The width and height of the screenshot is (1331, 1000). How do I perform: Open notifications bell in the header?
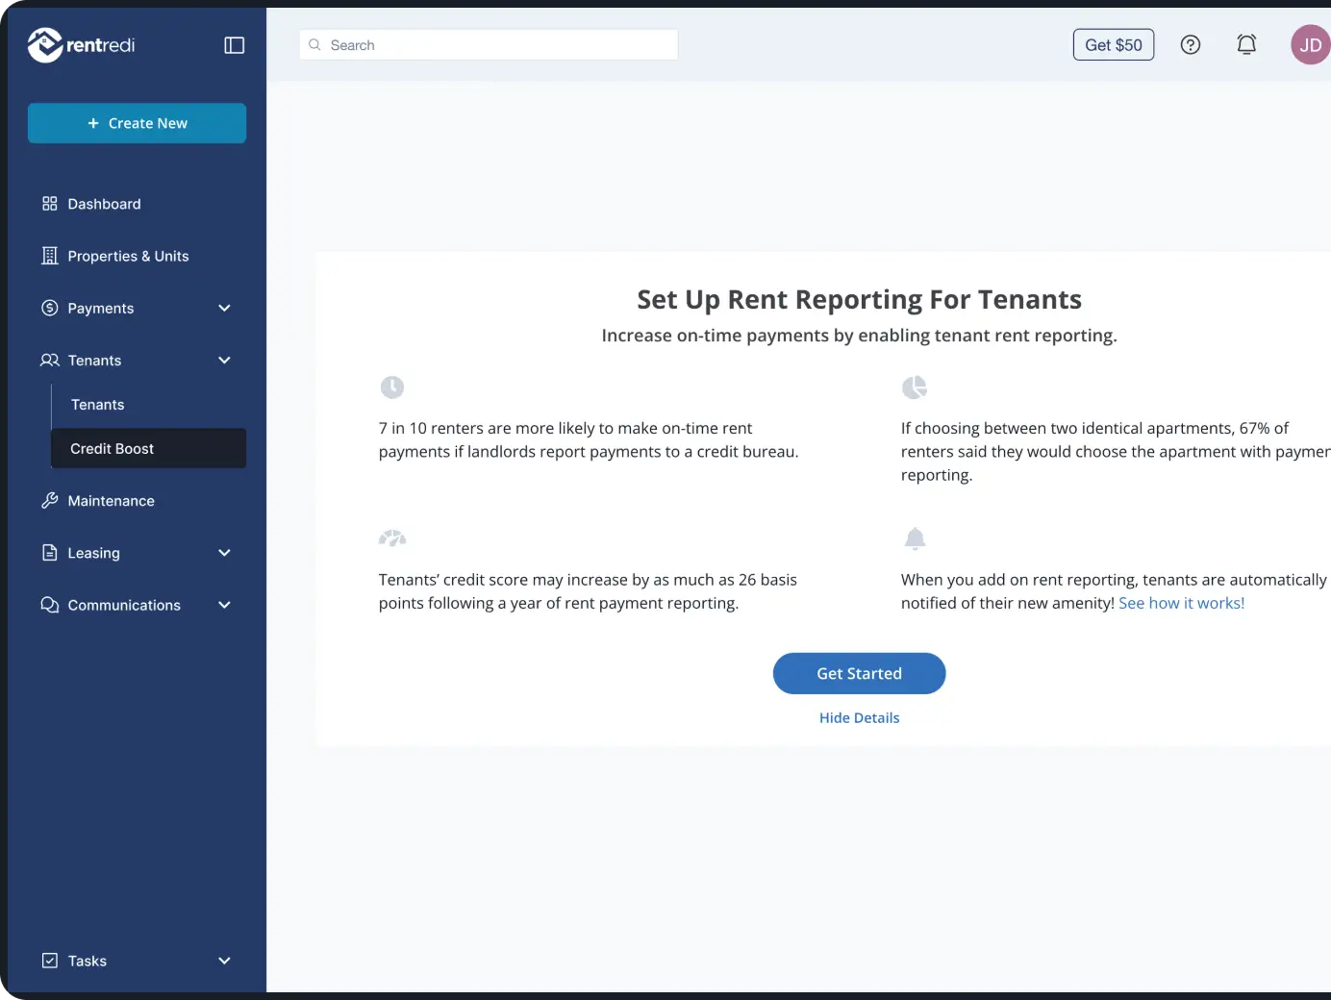[x=1245, y=45]
